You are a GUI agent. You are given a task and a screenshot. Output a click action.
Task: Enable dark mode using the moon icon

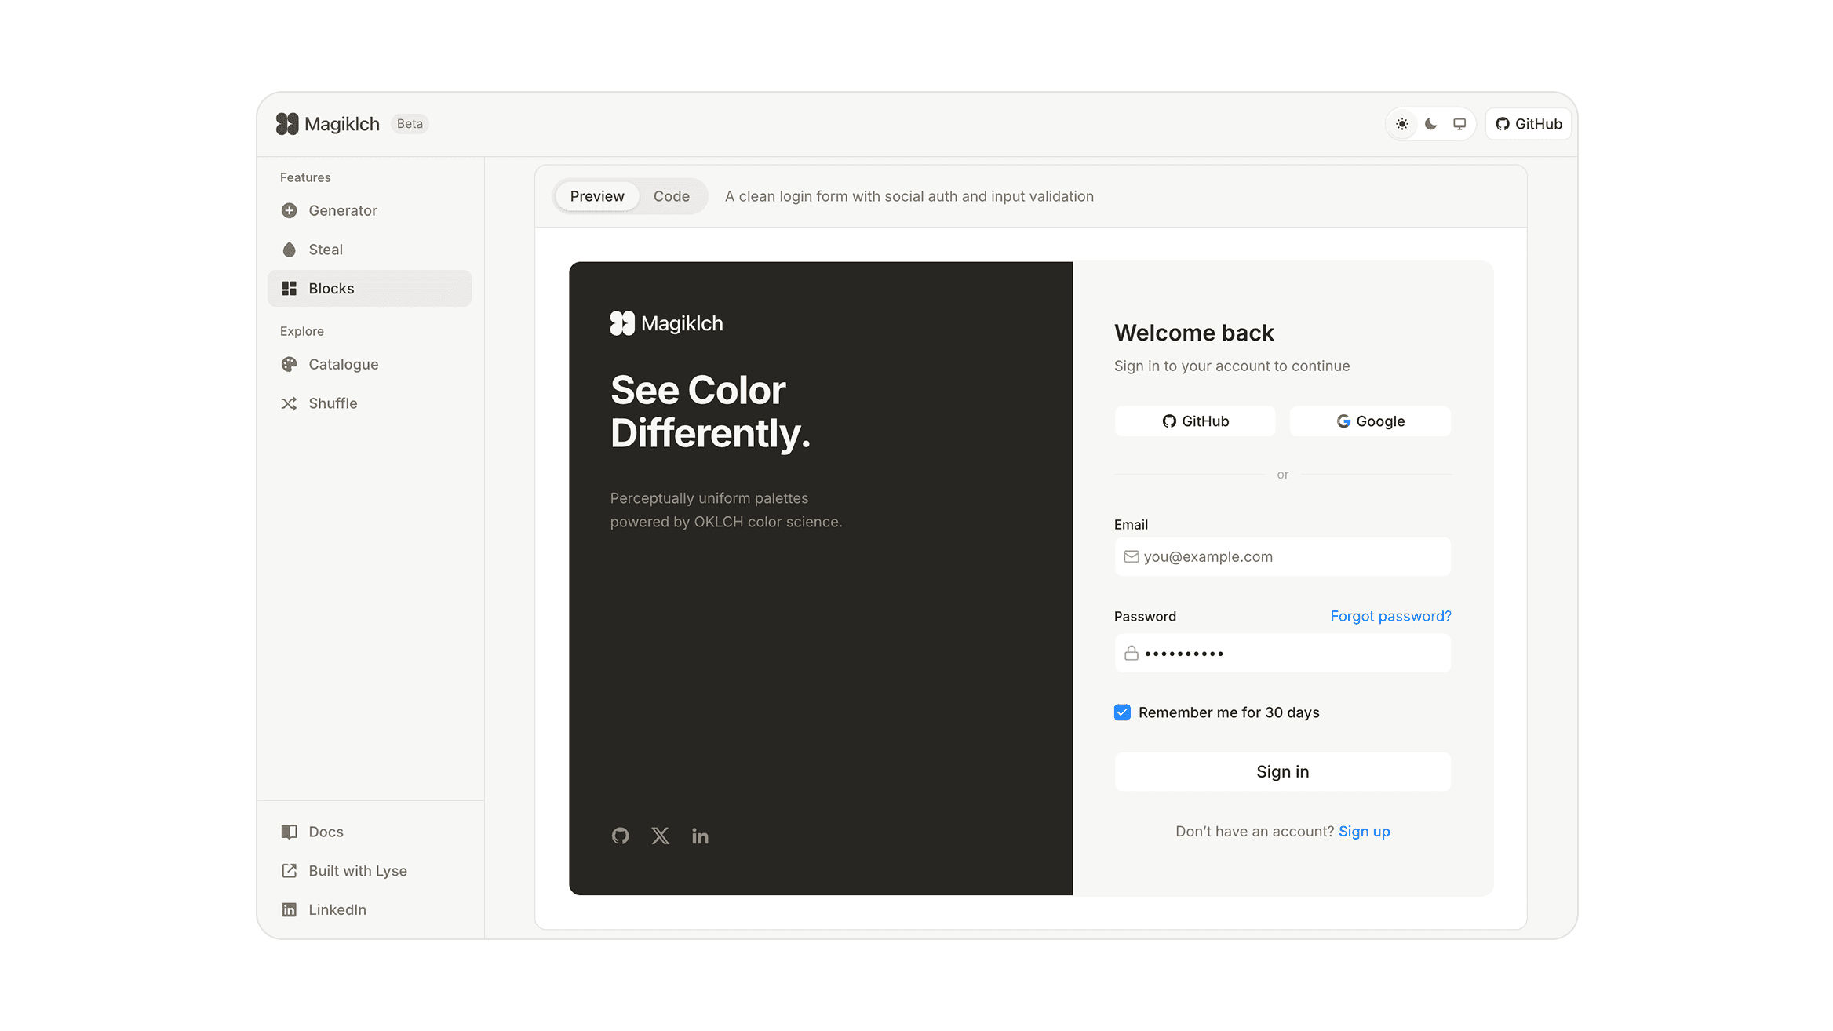click(1430, 123)
